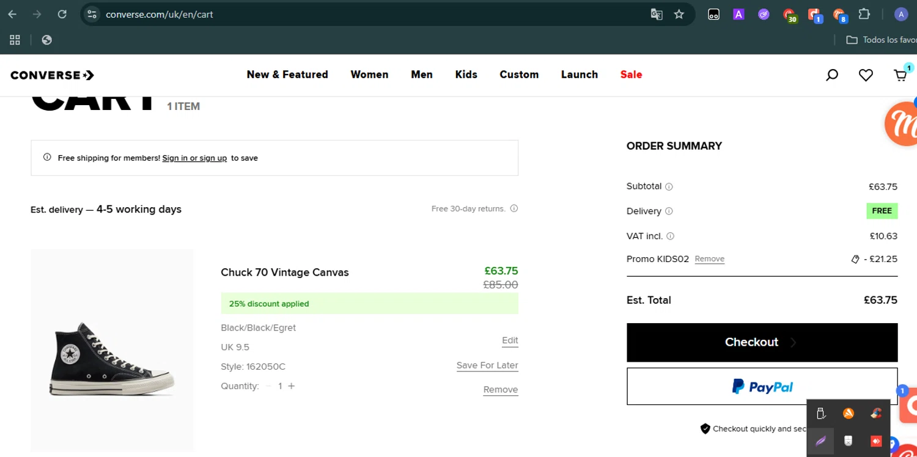The width and height of the screenshot is (917, 457).
Task: Pay with the PayPal button
Action: 762,386
